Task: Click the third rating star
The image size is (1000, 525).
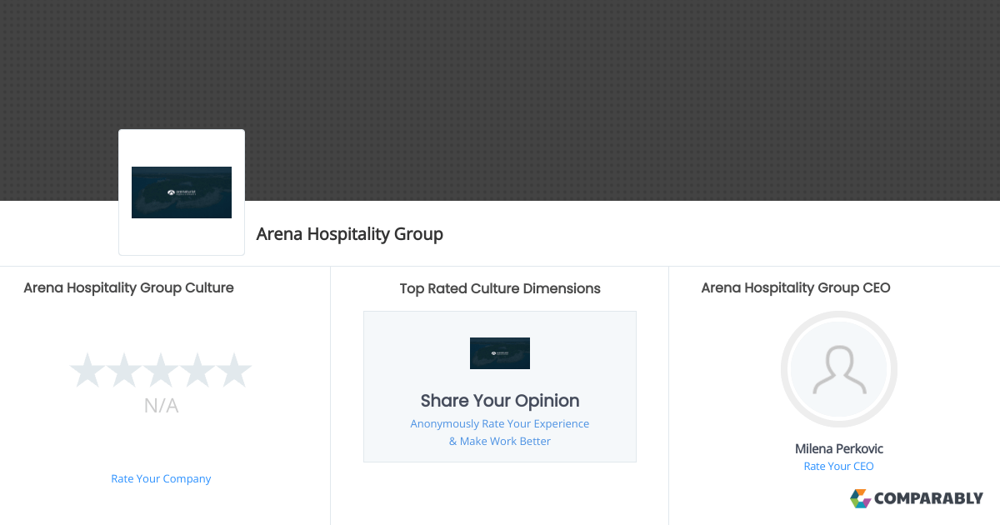Action: 160,370
